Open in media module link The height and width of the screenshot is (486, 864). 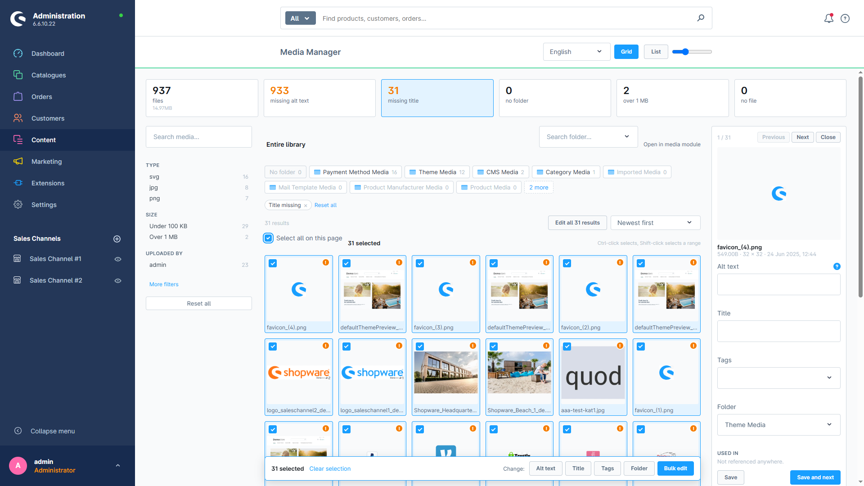click(x=672, y=144)
